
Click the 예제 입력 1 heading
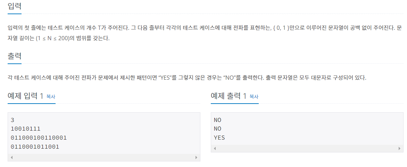tap(25, 96)
